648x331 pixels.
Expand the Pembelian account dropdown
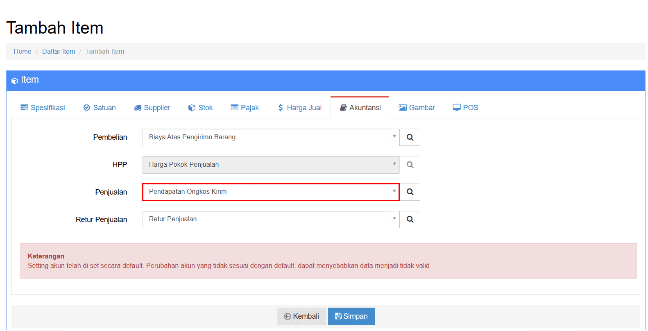pyautogui.click(x=270, y=138)
